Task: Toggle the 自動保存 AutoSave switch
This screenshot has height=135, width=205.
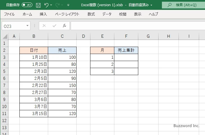Action: point(27,5)
